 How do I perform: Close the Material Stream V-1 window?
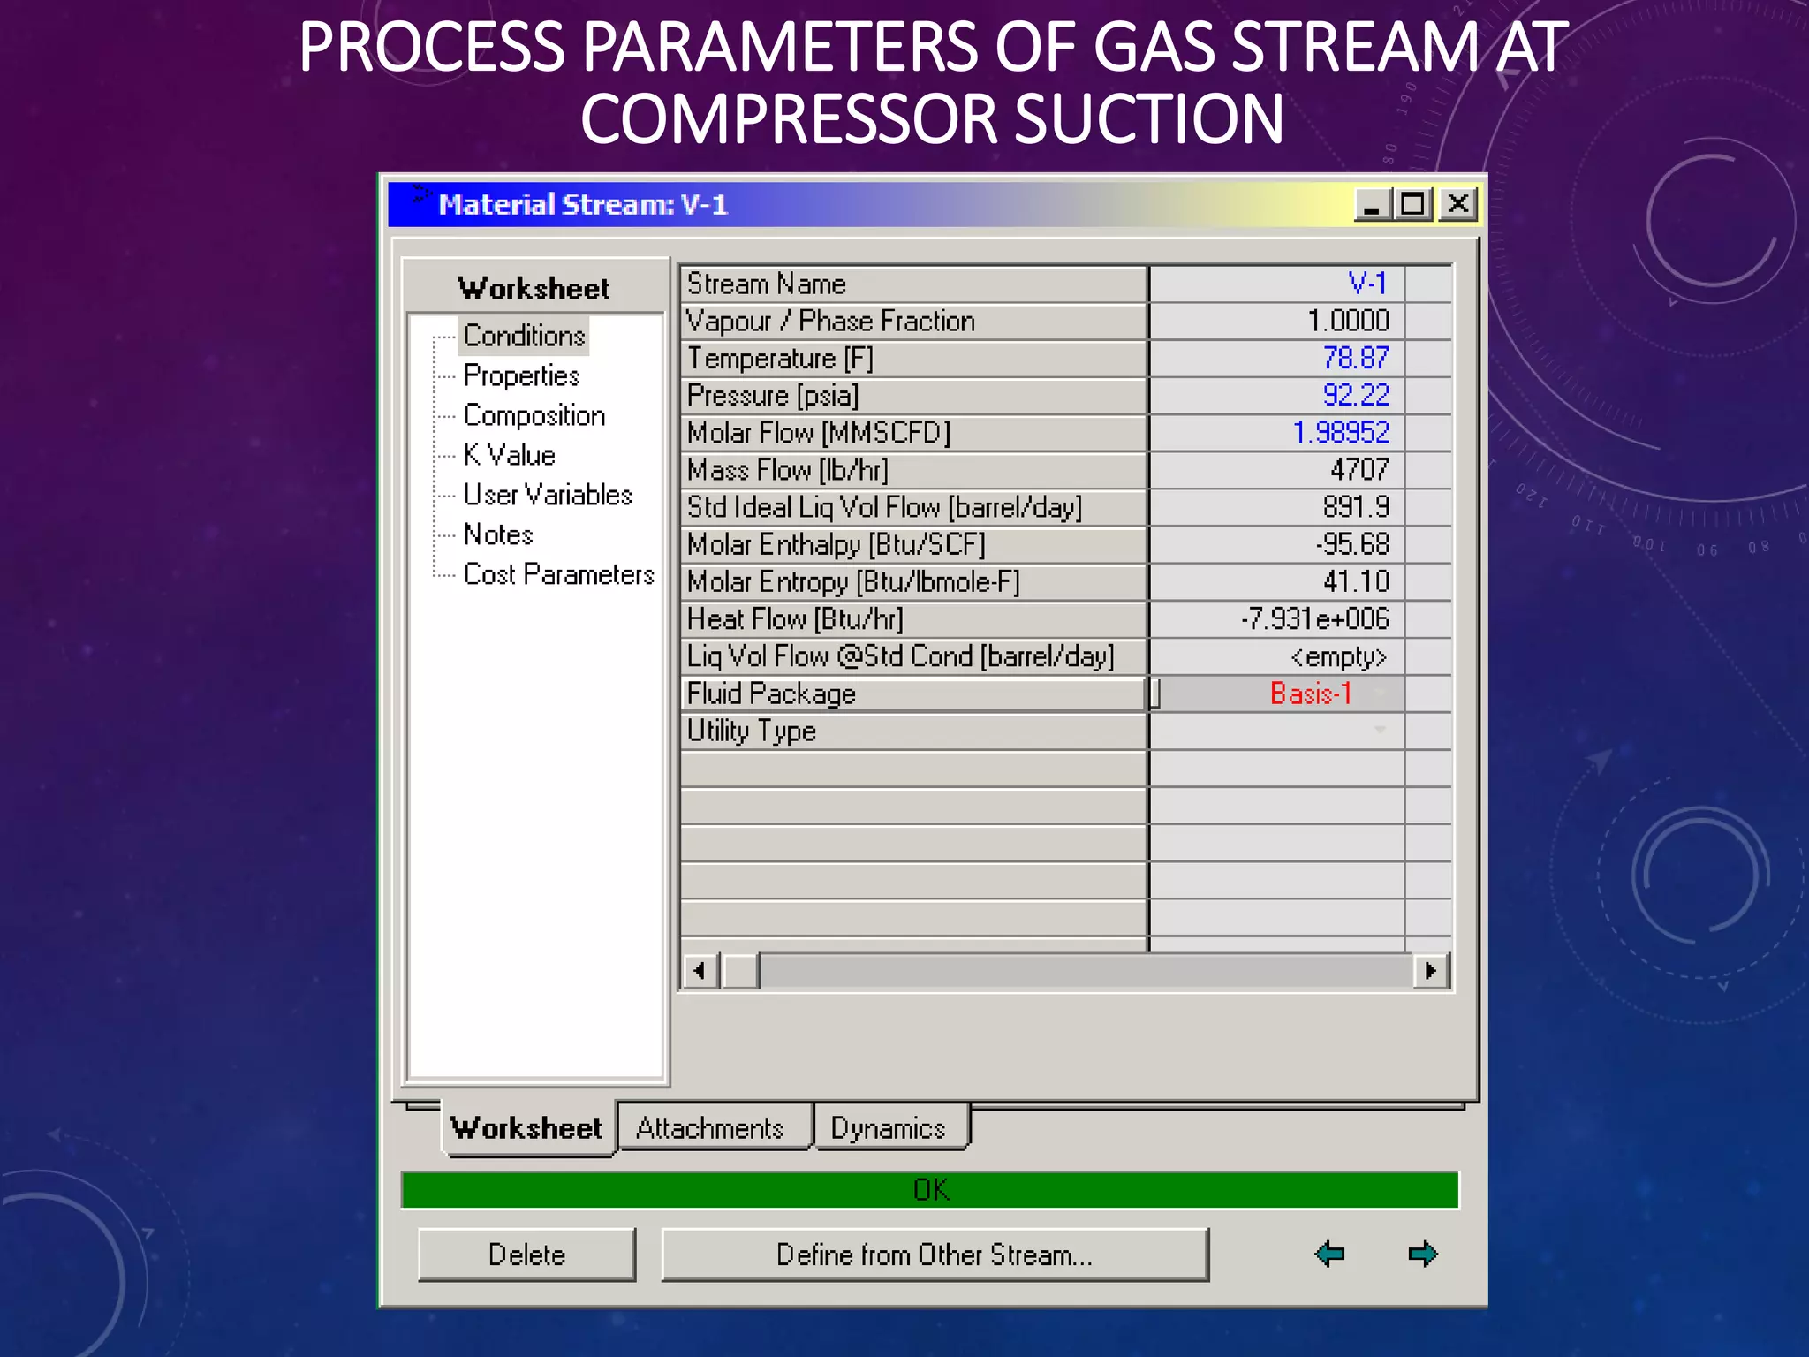coord(1458,205)
